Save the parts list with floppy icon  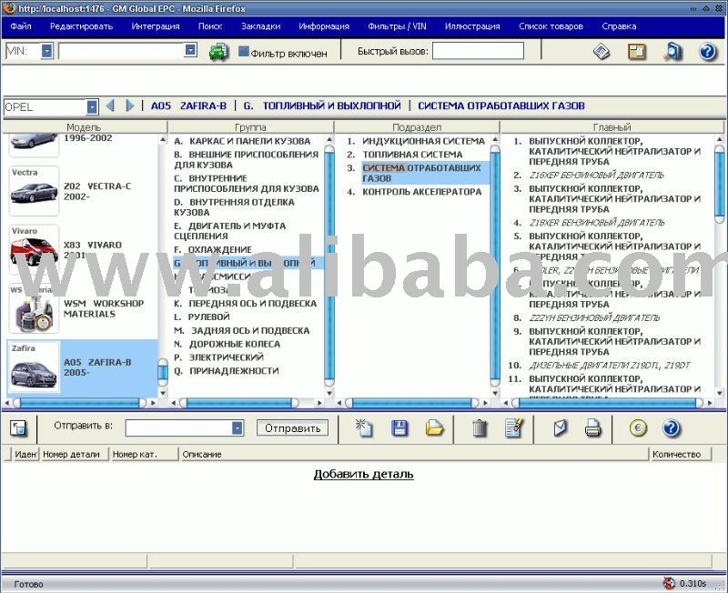399,427
